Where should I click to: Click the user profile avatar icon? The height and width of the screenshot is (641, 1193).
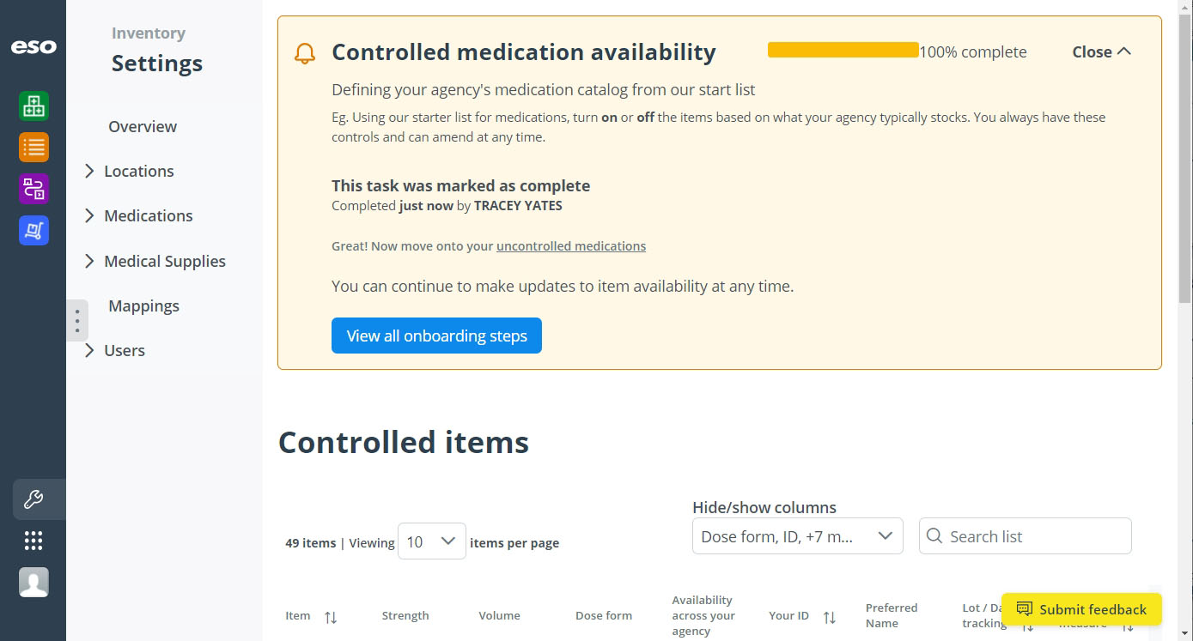[x=33, y=582]
